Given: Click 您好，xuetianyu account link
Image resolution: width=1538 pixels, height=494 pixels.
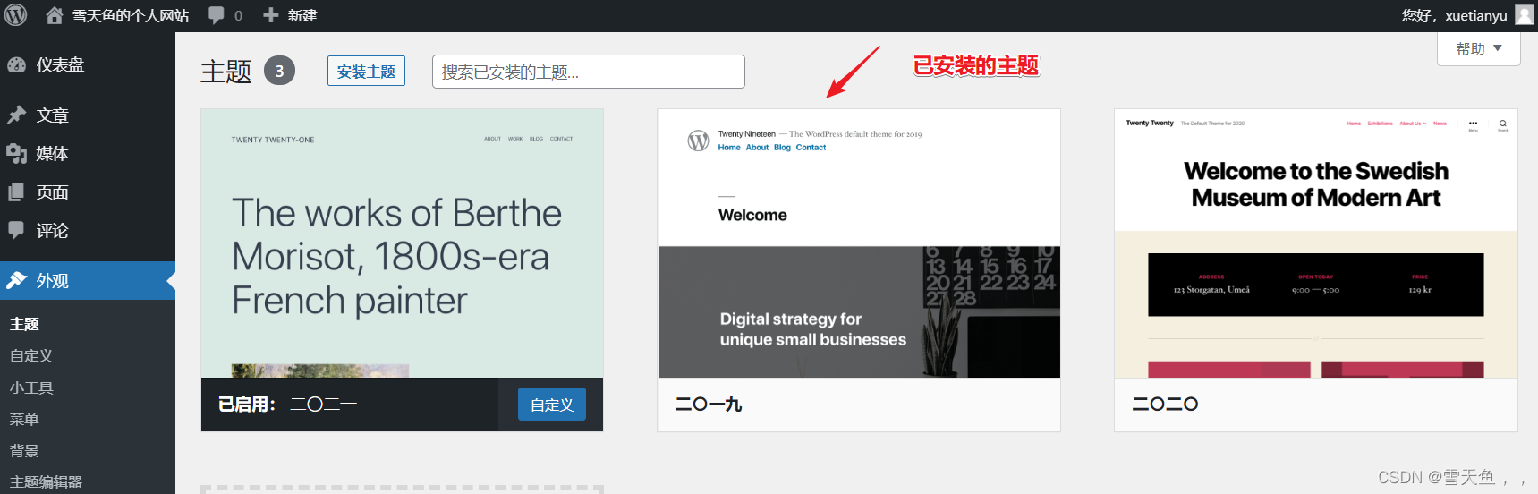Looking at the screenshot, I should [1454, 15].
